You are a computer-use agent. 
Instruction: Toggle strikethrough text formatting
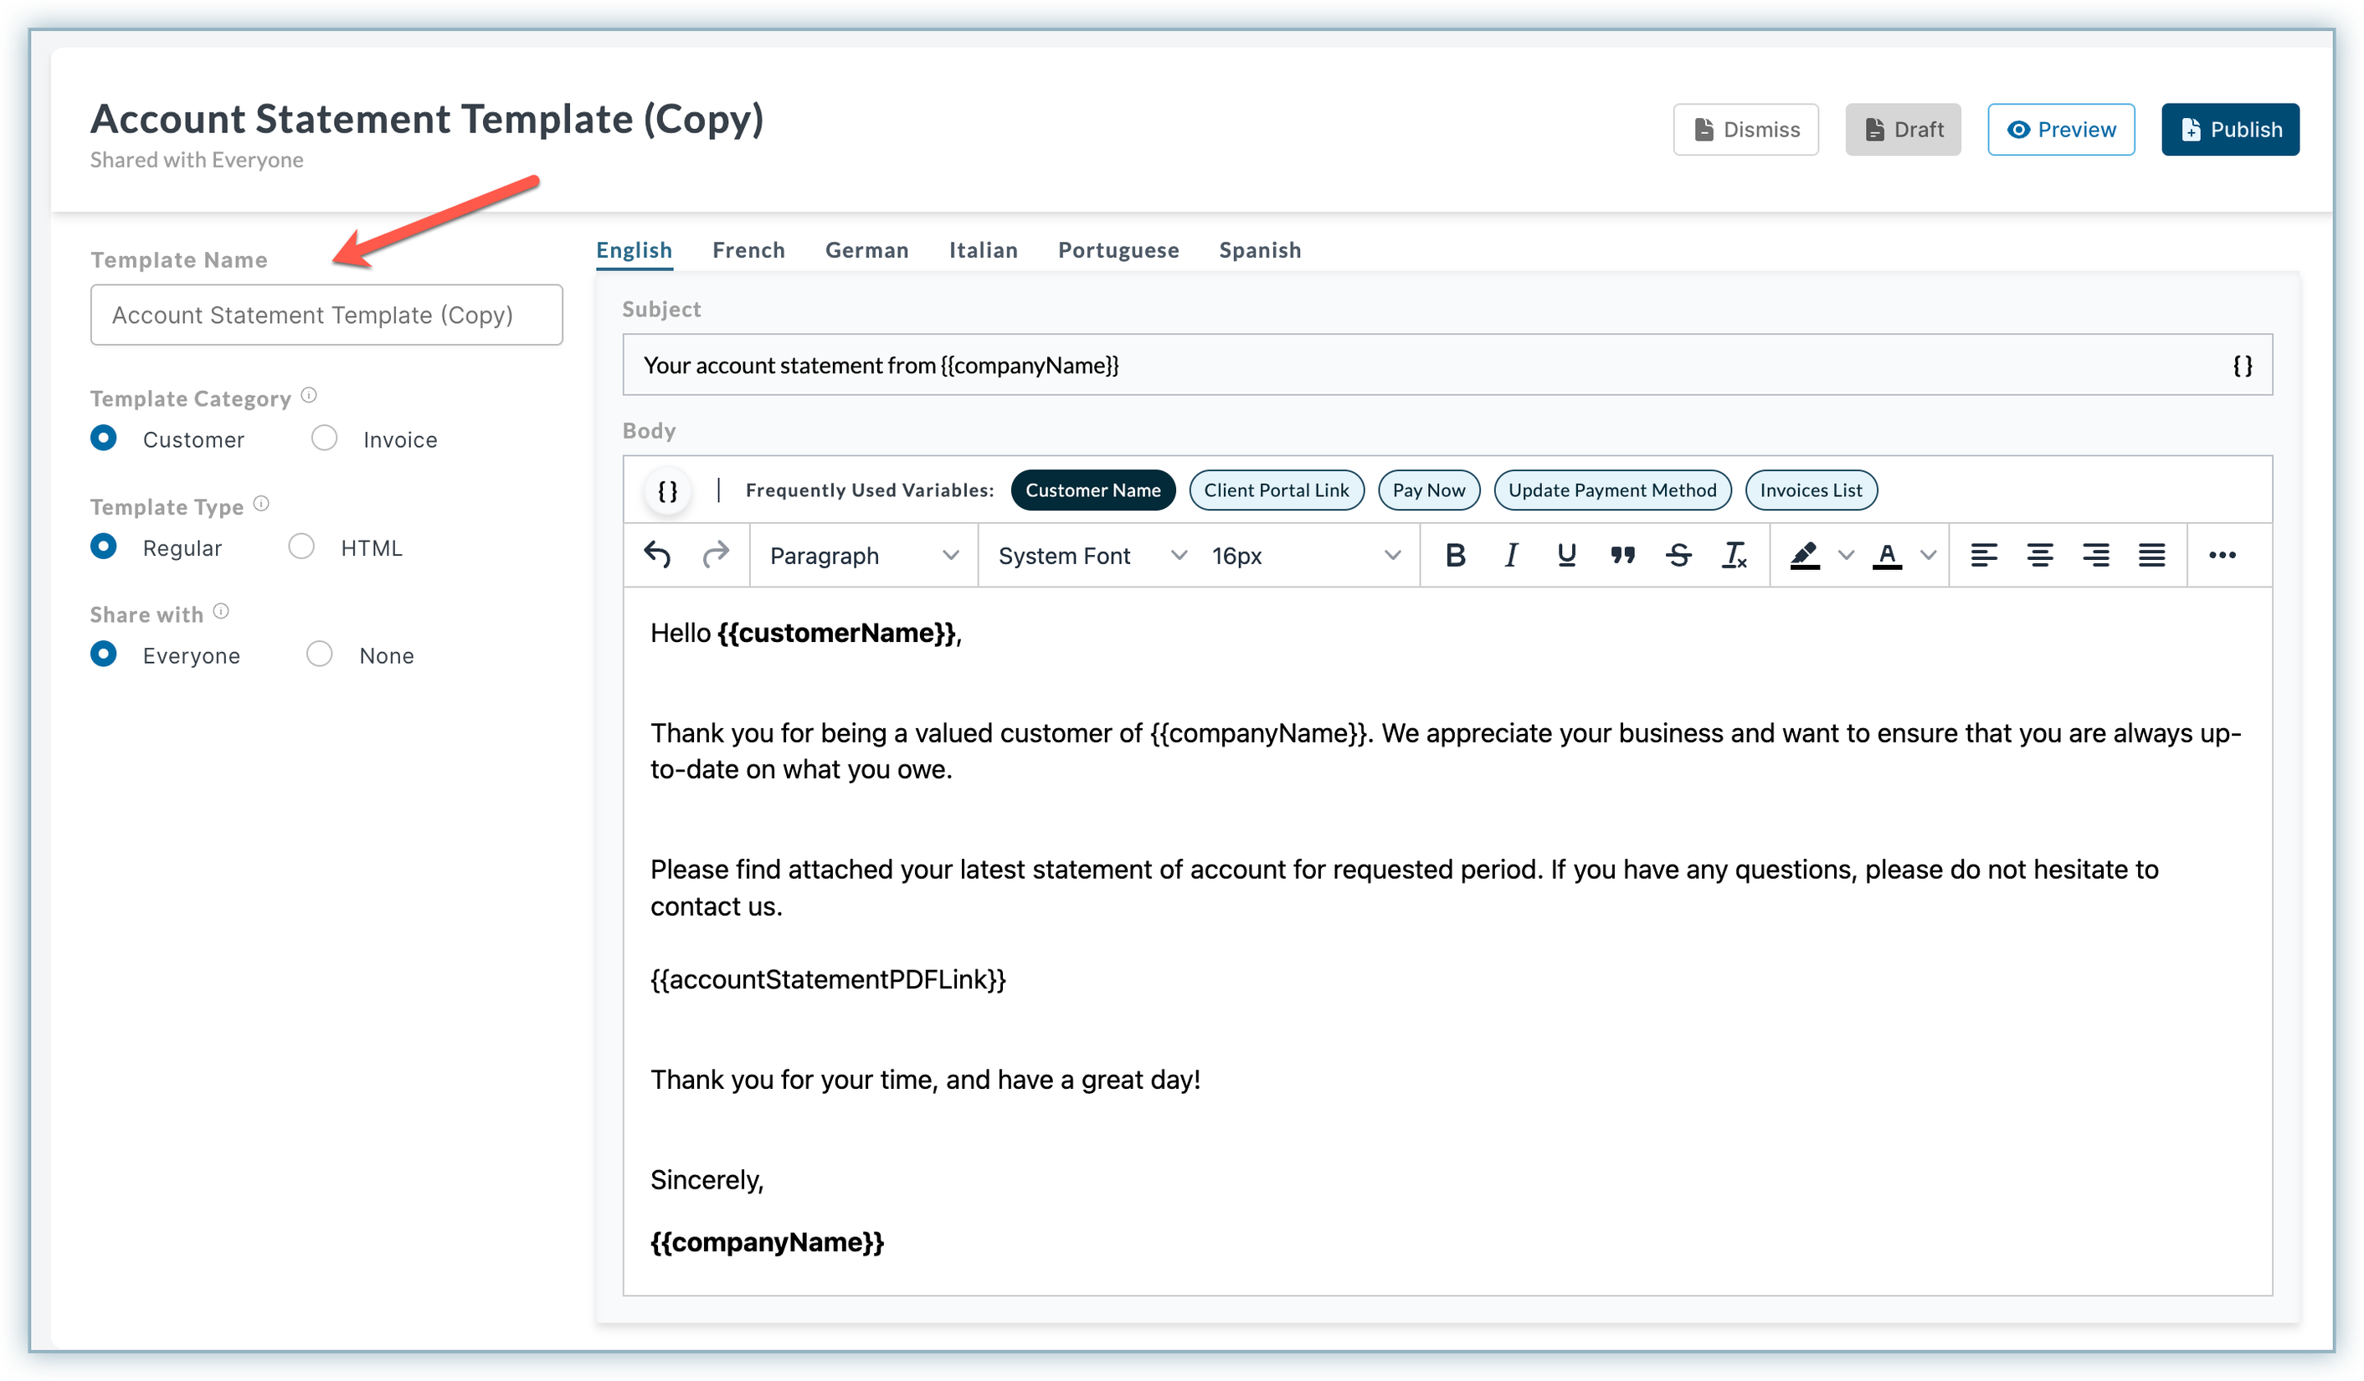[x=1678, y=556]
